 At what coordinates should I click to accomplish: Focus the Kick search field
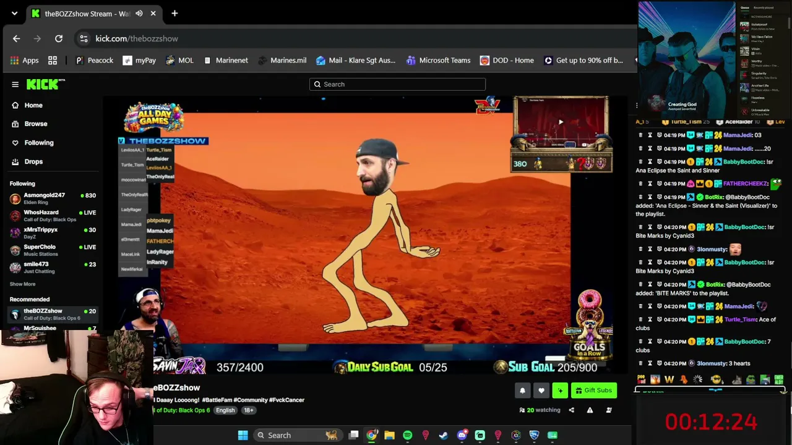pyautogui.click(x=397, y=84)
